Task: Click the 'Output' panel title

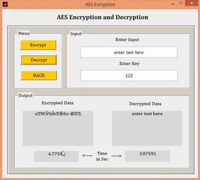Action: click(x=25, y=96)
